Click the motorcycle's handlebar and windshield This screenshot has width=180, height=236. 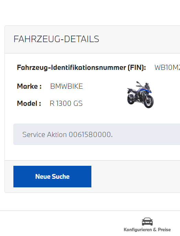[143, 86]
